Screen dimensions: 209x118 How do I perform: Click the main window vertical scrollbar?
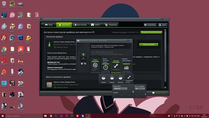pos(166,56)
